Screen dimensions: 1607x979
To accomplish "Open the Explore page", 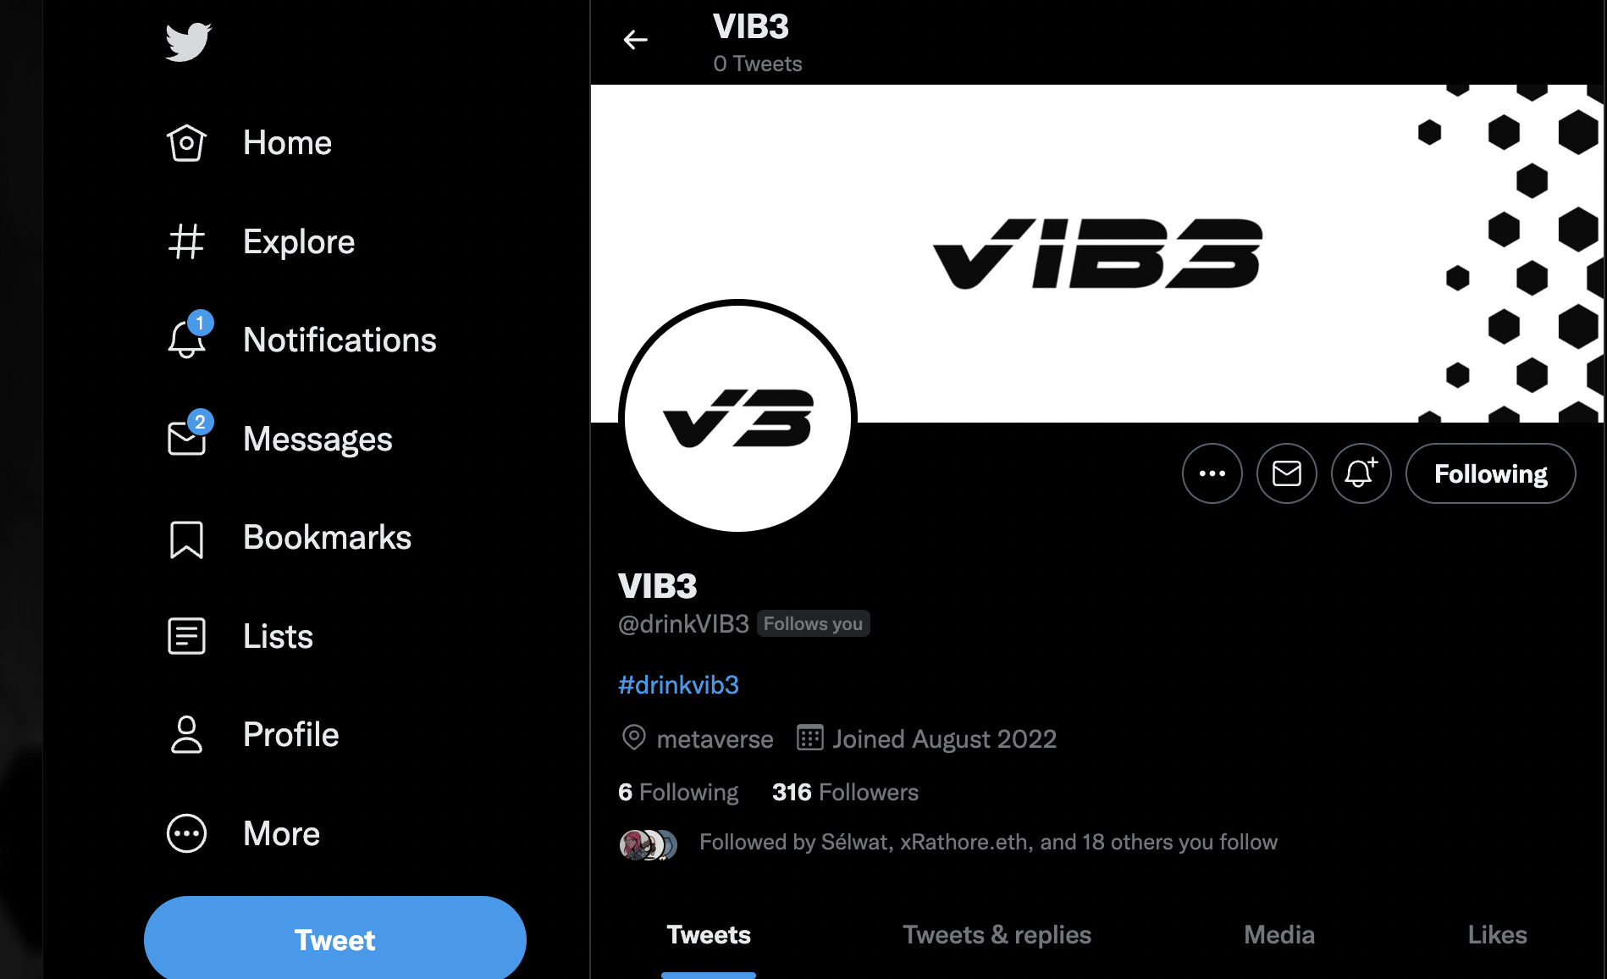I will 298,241.
